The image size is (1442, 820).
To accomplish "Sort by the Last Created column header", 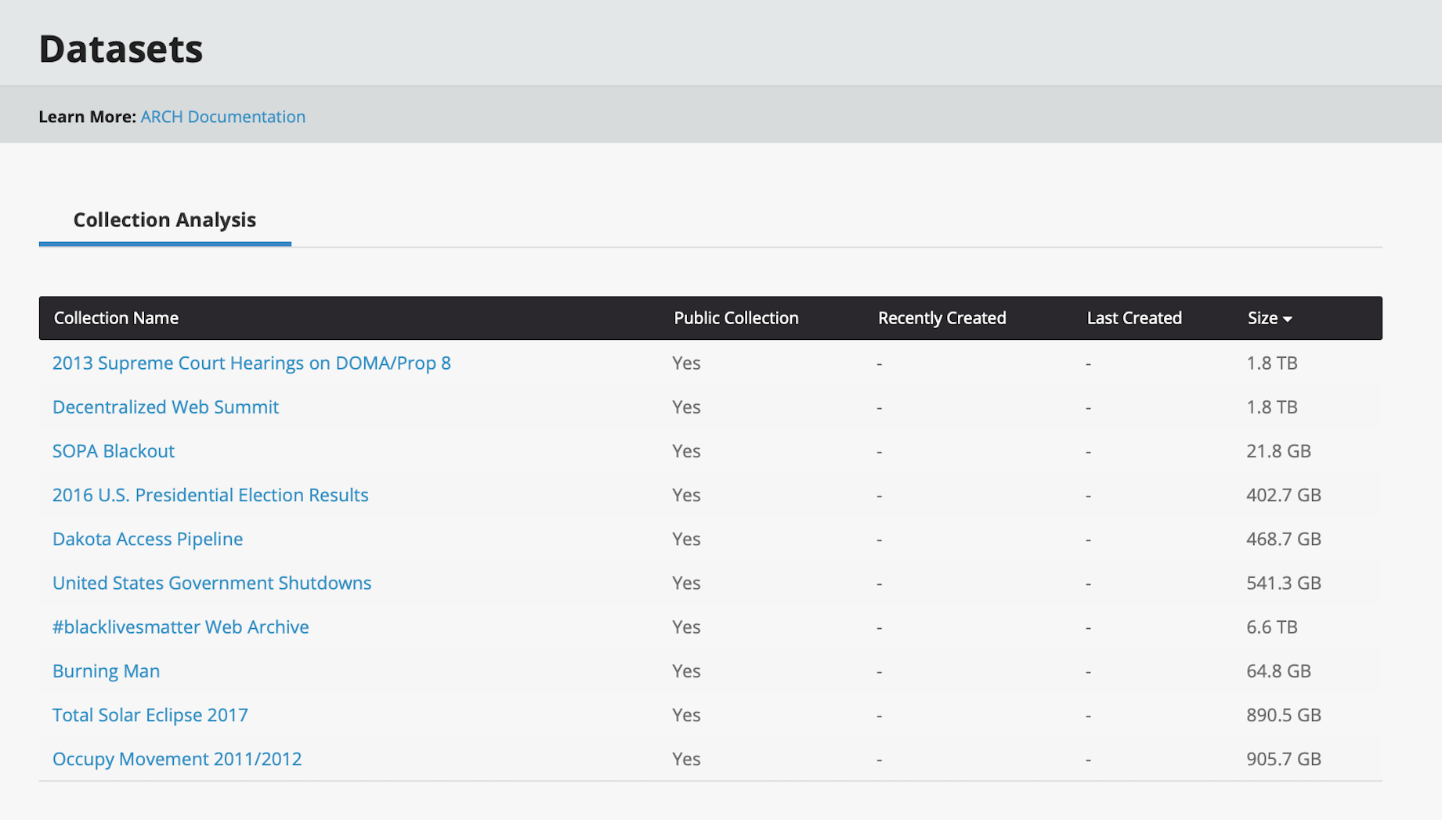I will pyautogui.click(x=1133, y=318).
